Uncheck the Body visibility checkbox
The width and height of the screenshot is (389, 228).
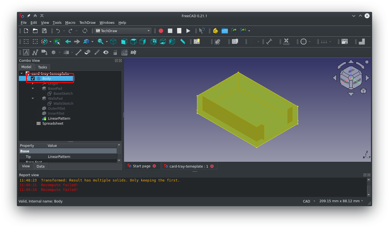[x=33, y=79]
